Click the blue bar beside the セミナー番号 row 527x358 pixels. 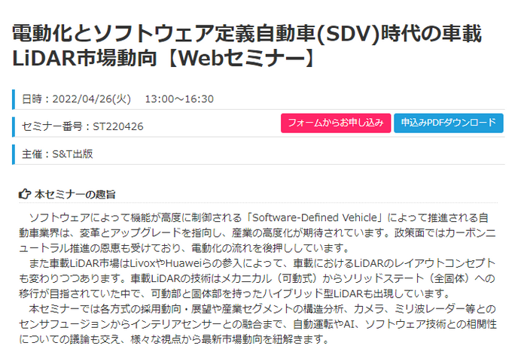click(x=14, y=127)
